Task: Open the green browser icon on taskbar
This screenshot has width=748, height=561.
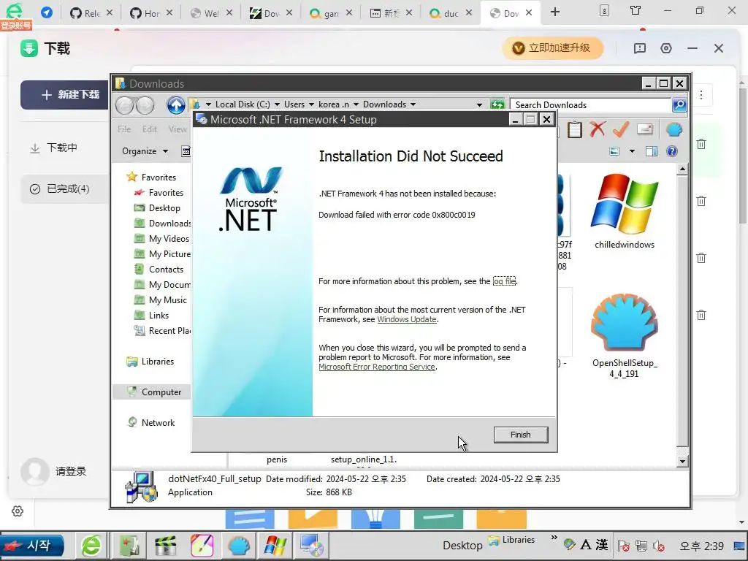Action: pyautogui.click(x=91, y=546)
